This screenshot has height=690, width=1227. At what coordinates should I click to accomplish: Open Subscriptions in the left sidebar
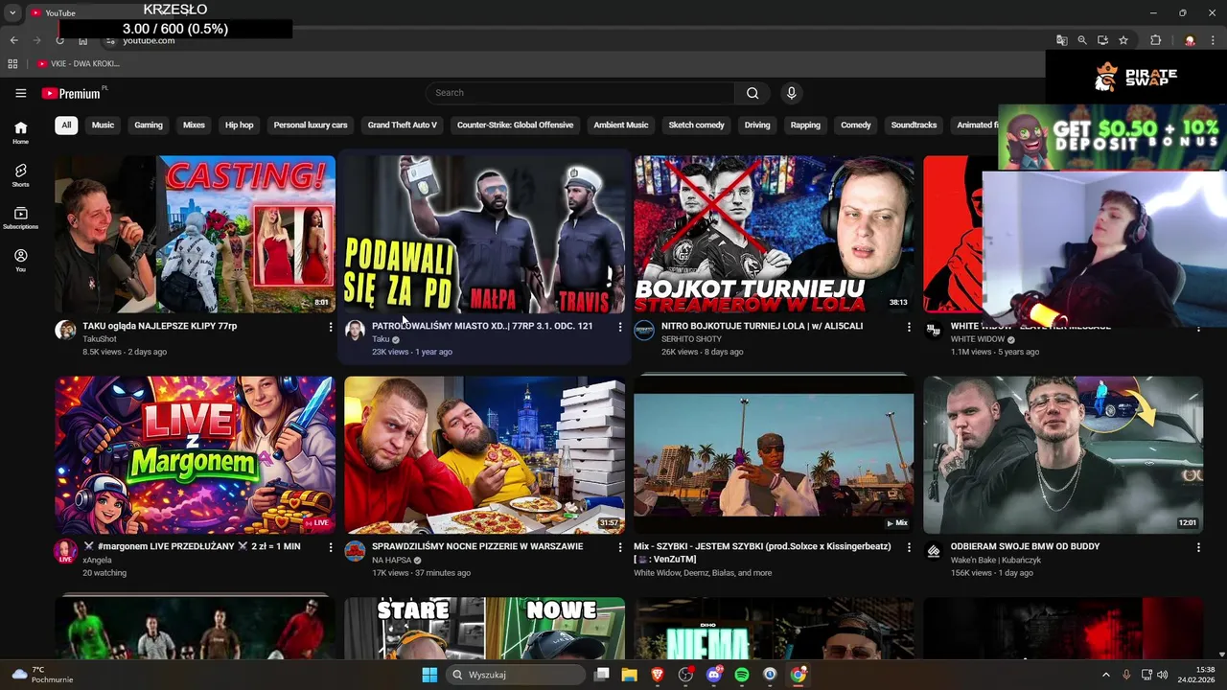(x=20, y=218)
